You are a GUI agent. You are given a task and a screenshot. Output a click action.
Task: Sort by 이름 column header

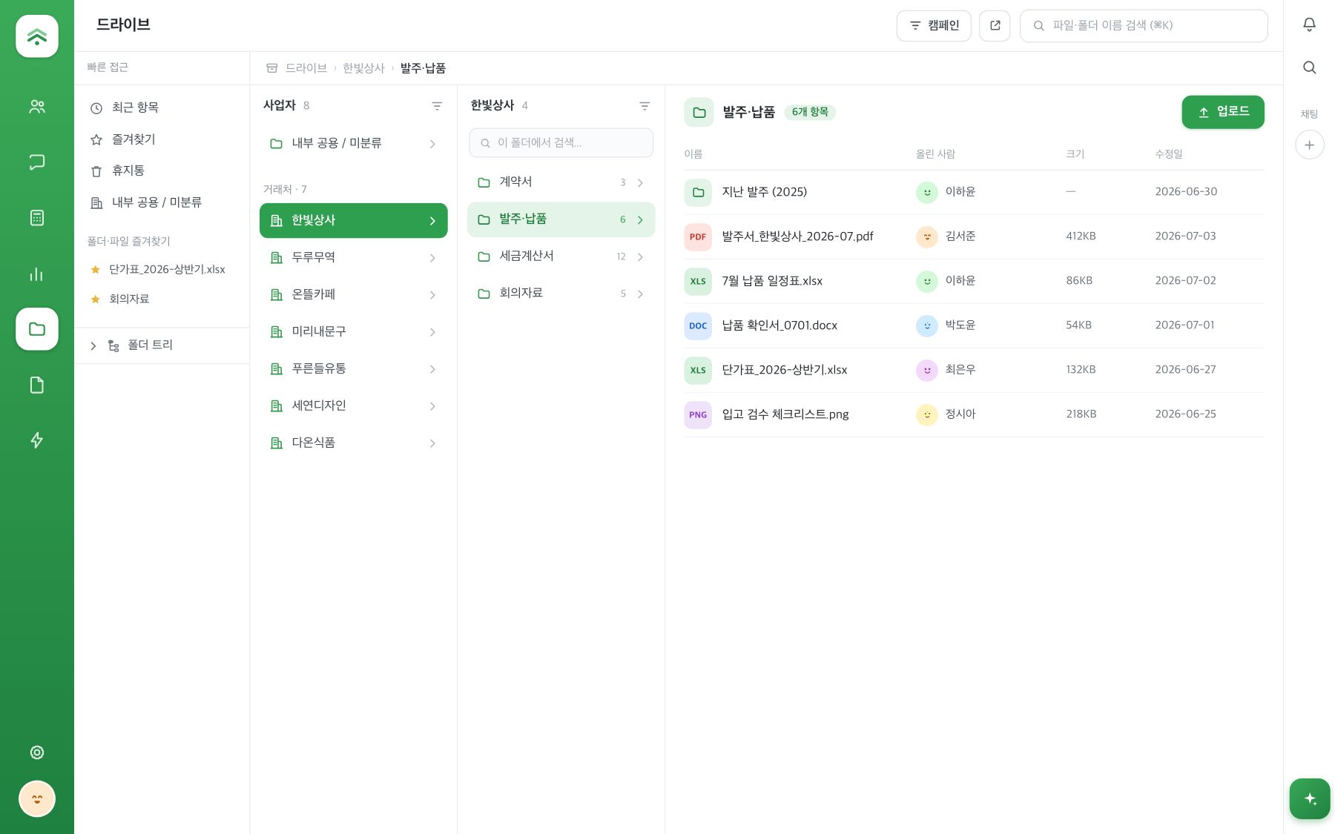693,153
